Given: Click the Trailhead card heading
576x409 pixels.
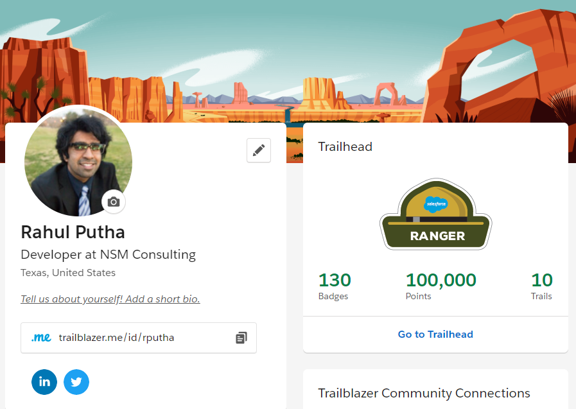Looking at the screenshot, I should point(345,146).
